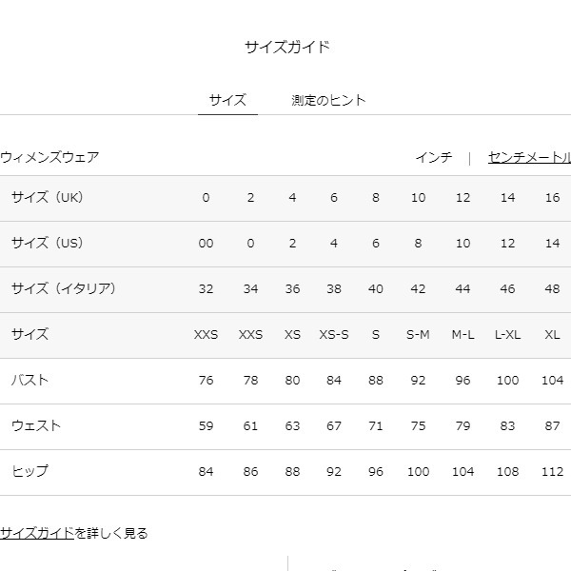571x571 pixels.
Task: Click the サイズ (US) row label
Action: click(x=48, y=243)
